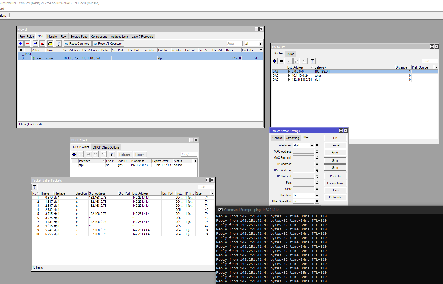443x284 pixels.
Task: Click Find field in Route List
Action: click(430, 61)
